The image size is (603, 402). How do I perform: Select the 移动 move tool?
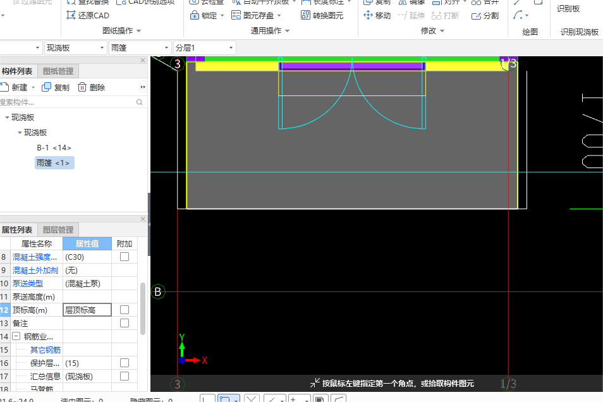(x=377, y=15)
